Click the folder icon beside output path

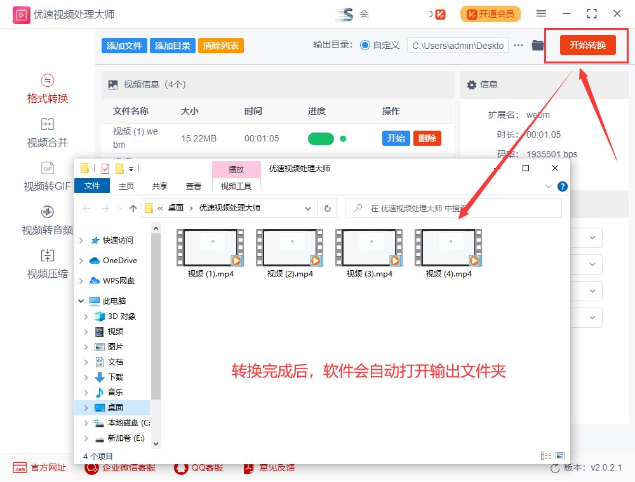tap(537, 45)
